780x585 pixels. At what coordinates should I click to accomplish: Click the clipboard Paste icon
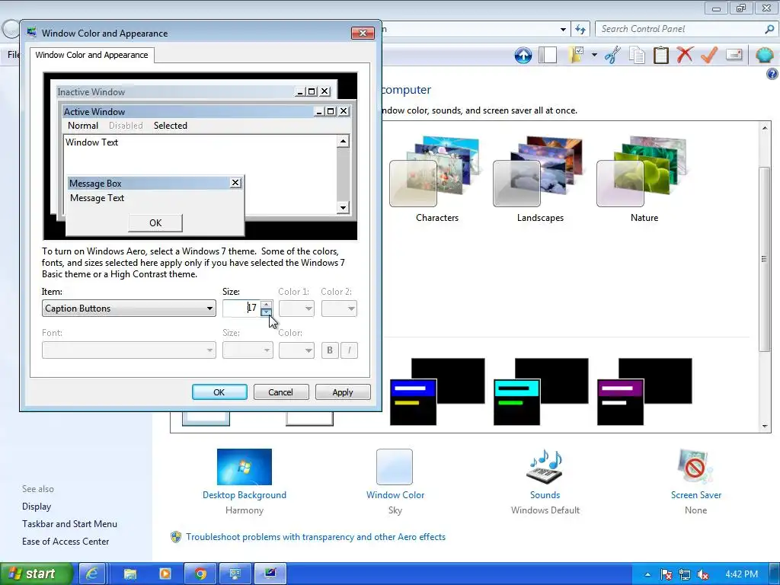(x=660, y=55)
